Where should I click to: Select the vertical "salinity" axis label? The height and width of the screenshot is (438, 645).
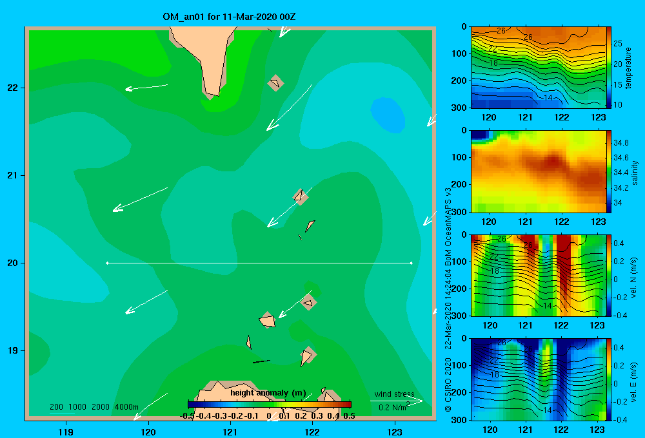coord(635,173)
